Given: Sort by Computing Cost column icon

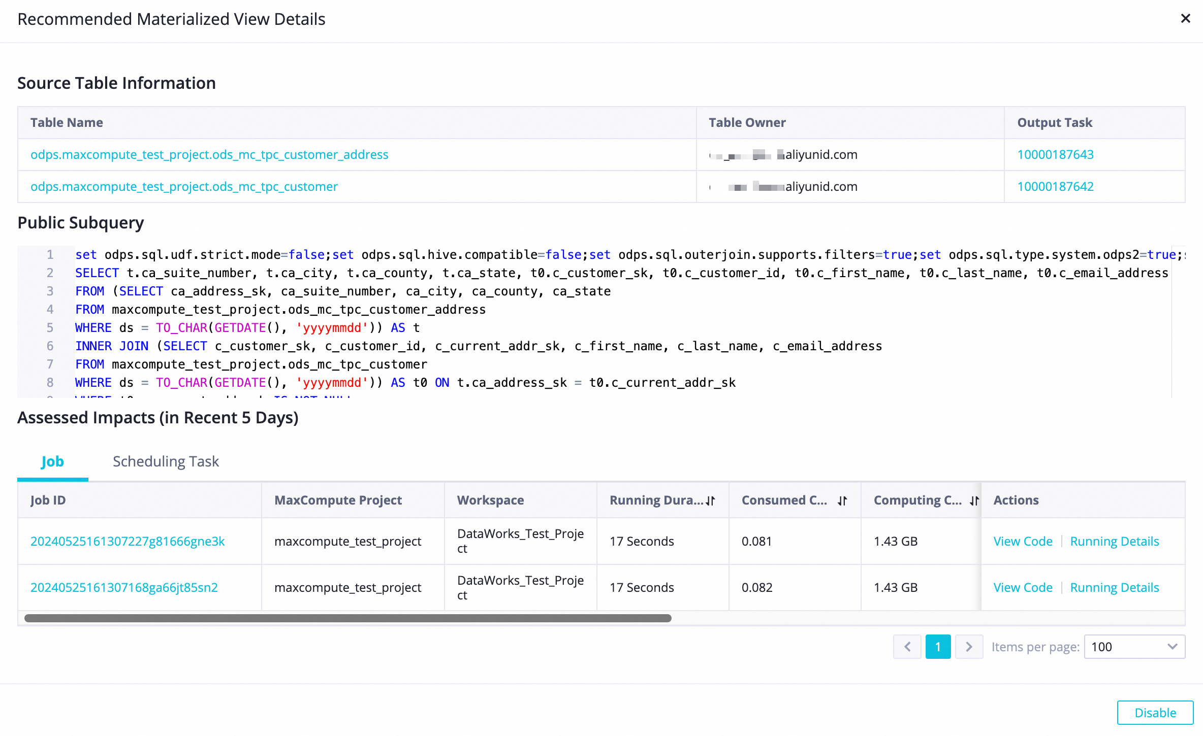Looking at the screenshot, I should tap(974, 500).
